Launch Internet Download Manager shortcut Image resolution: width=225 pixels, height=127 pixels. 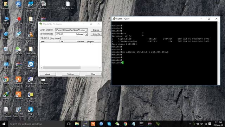(x=6, y=97)
